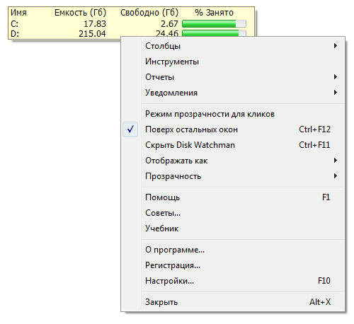Click the C: drive row name
Screen dimensions: 354x324
[x=15, y=24]
